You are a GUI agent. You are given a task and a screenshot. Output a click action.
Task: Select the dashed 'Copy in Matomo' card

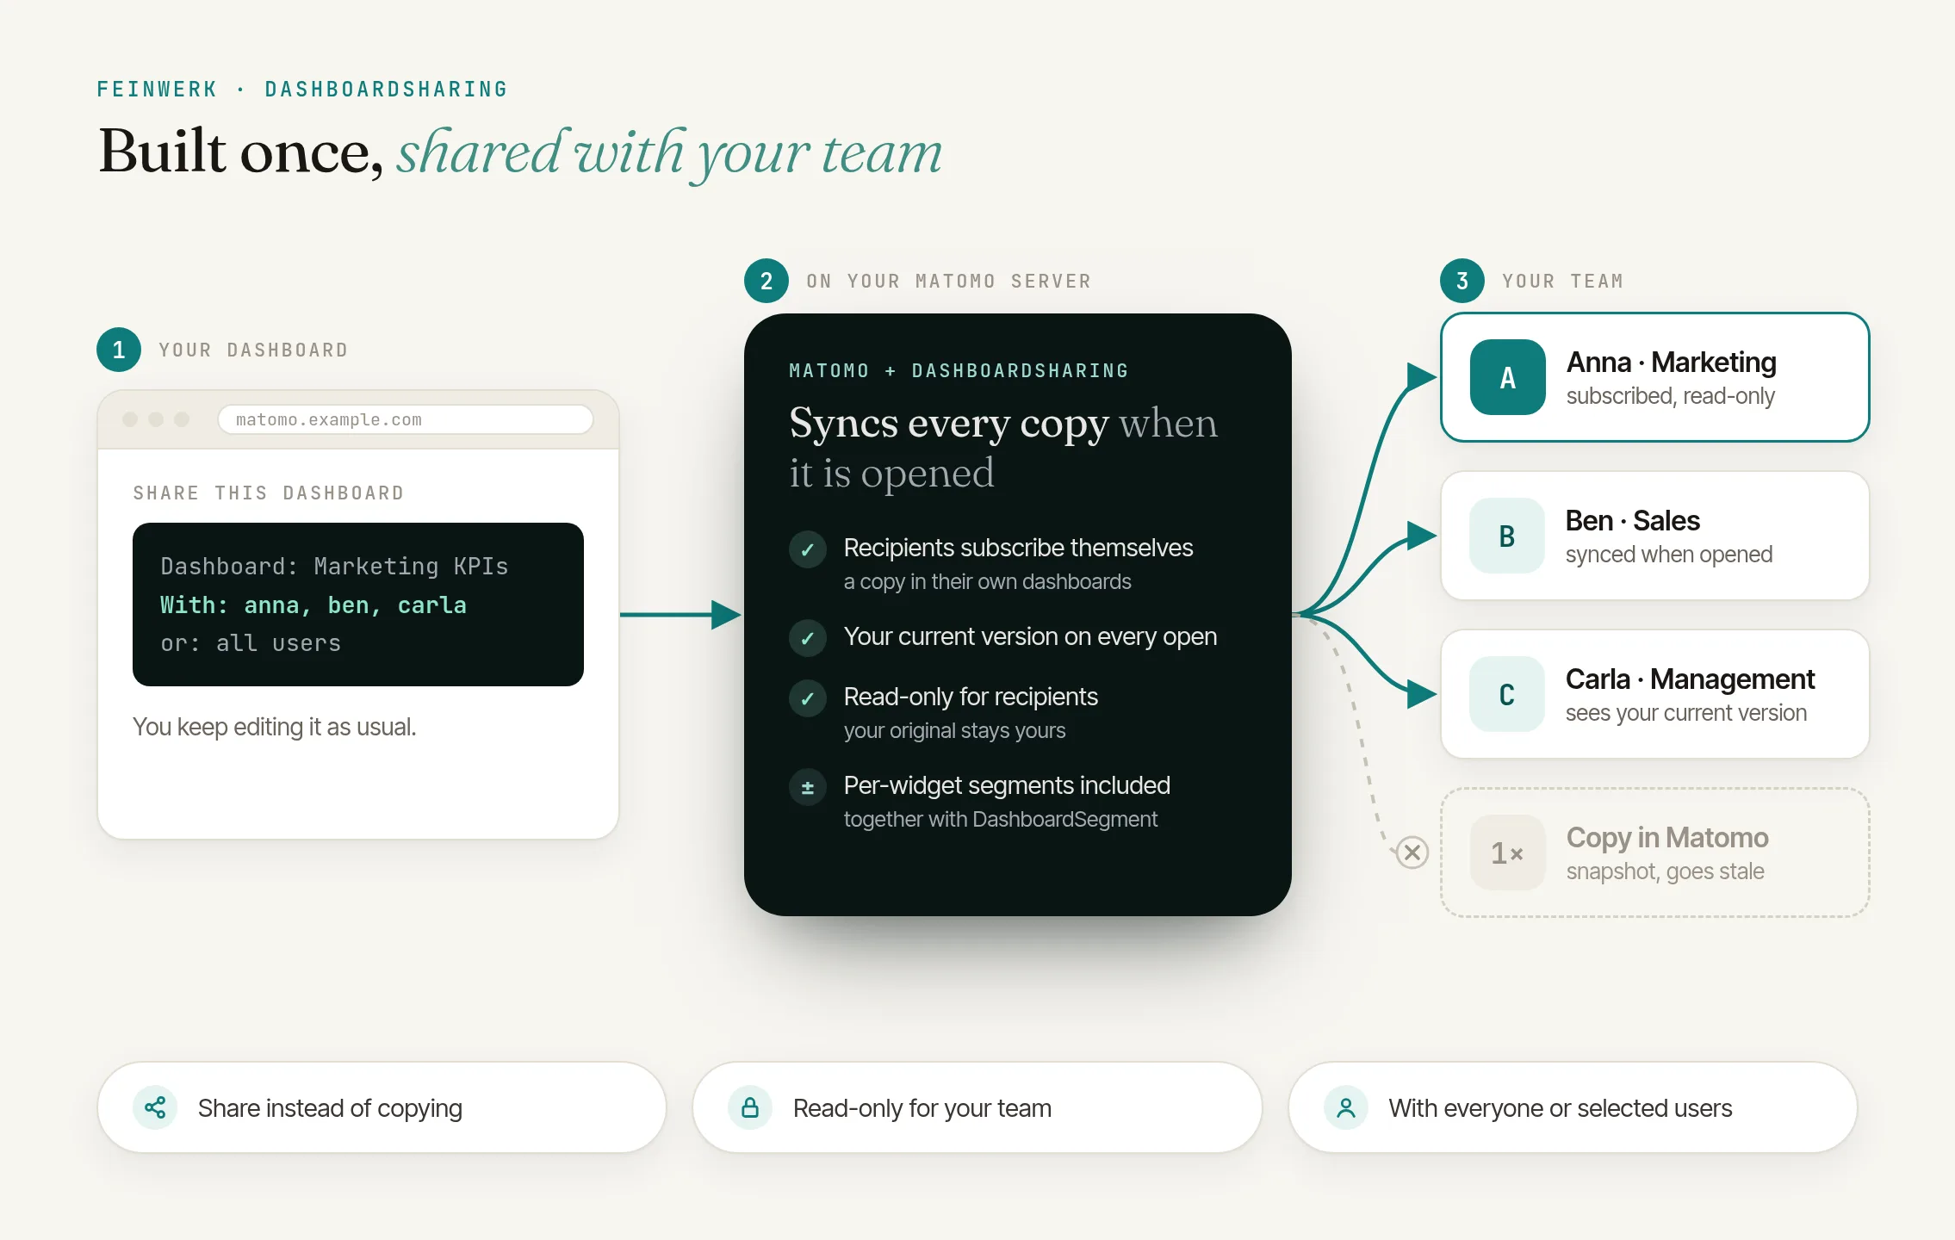[x=1654, y=852]
